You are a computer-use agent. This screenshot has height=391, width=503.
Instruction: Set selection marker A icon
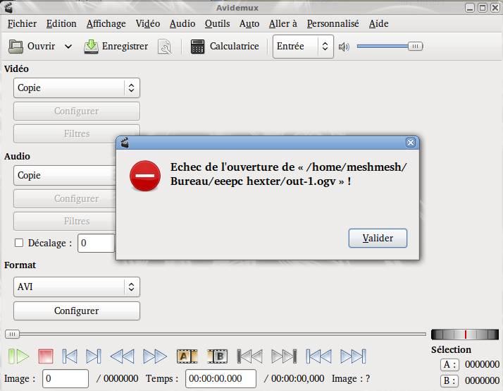[187, 356]
